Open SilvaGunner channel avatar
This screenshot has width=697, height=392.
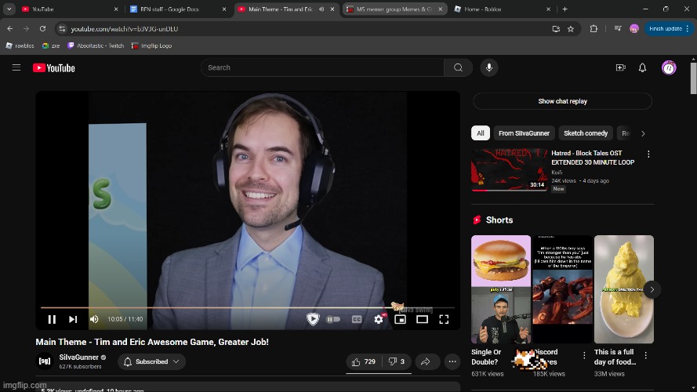click(45, 361)
